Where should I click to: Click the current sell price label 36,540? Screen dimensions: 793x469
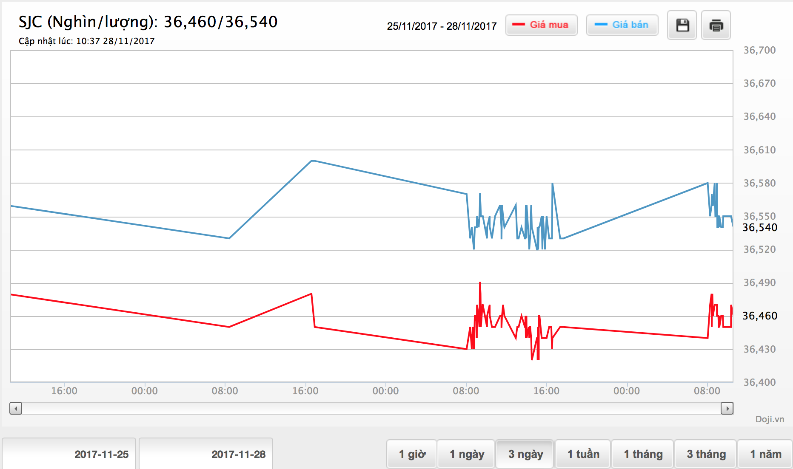tap(760, 228)
